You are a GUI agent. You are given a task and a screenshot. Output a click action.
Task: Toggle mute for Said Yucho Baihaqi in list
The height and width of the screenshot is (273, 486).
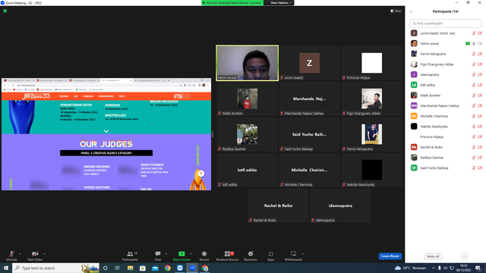[x=474, y=168]
